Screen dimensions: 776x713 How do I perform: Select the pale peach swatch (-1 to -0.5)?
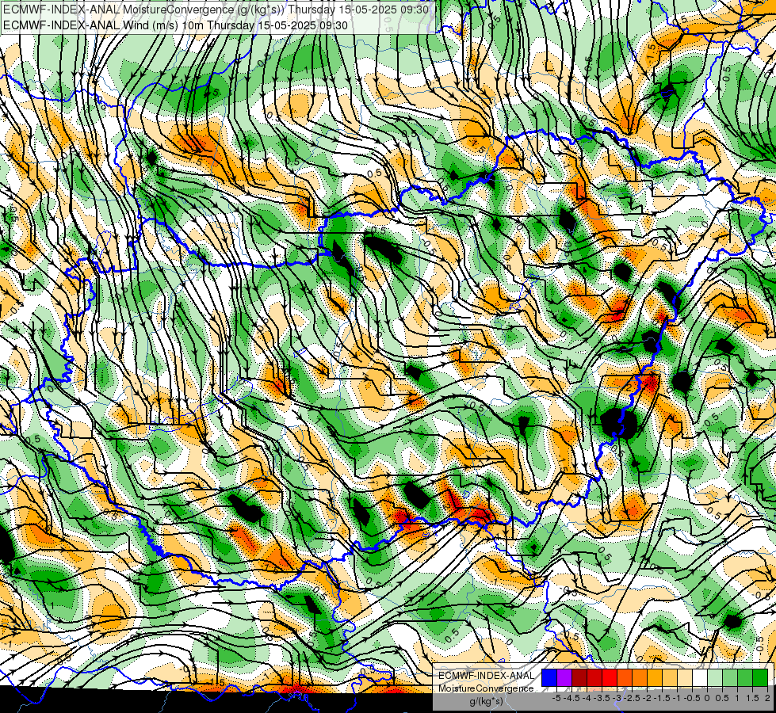point(685,677)
